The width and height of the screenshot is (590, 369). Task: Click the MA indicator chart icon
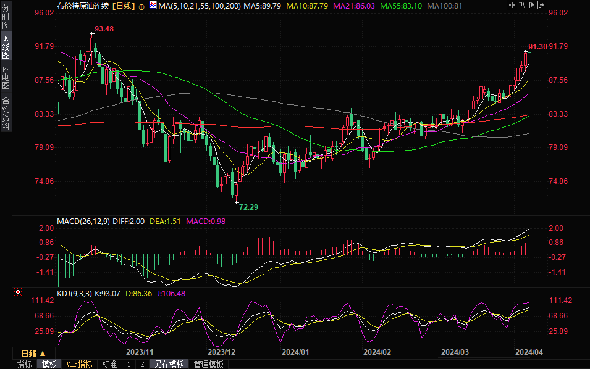[x=153, y=6]
